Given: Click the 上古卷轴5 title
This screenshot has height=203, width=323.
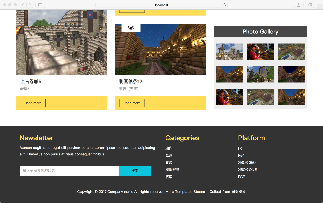Looking at the screenshot, I should coord(31,82).
